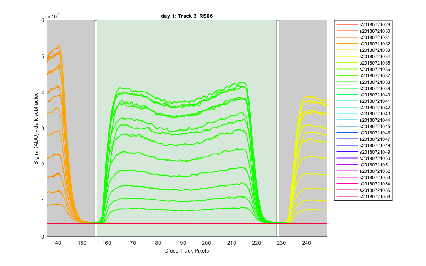The width and height of the screenshot is (426, 266).
Task: Click legend label s20180721052
Action: click(375, 171)
